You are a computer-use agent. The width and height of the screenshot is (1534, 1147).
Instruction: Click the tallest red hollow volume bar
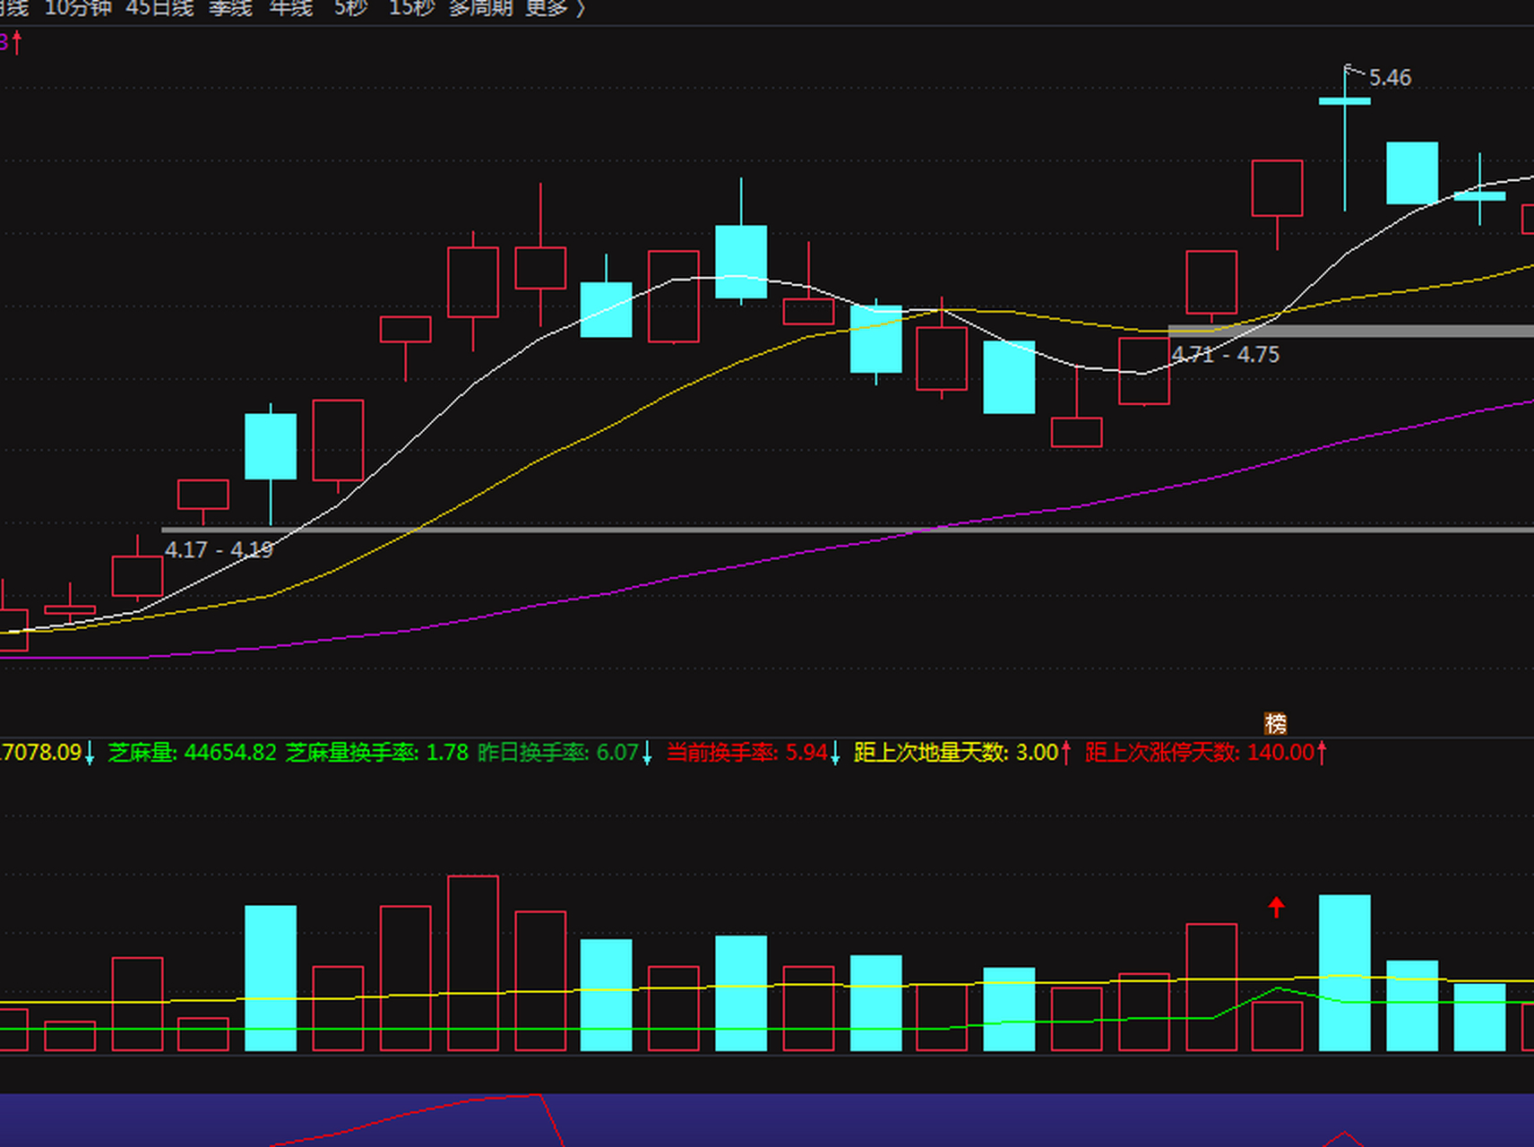(x=473, y=963)
